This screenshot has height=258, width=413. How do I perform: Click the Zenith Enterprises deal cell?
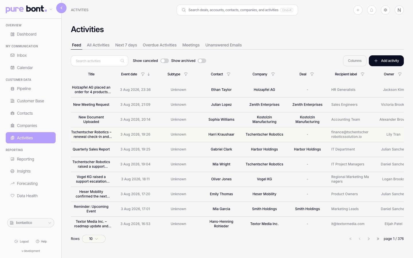307,105
